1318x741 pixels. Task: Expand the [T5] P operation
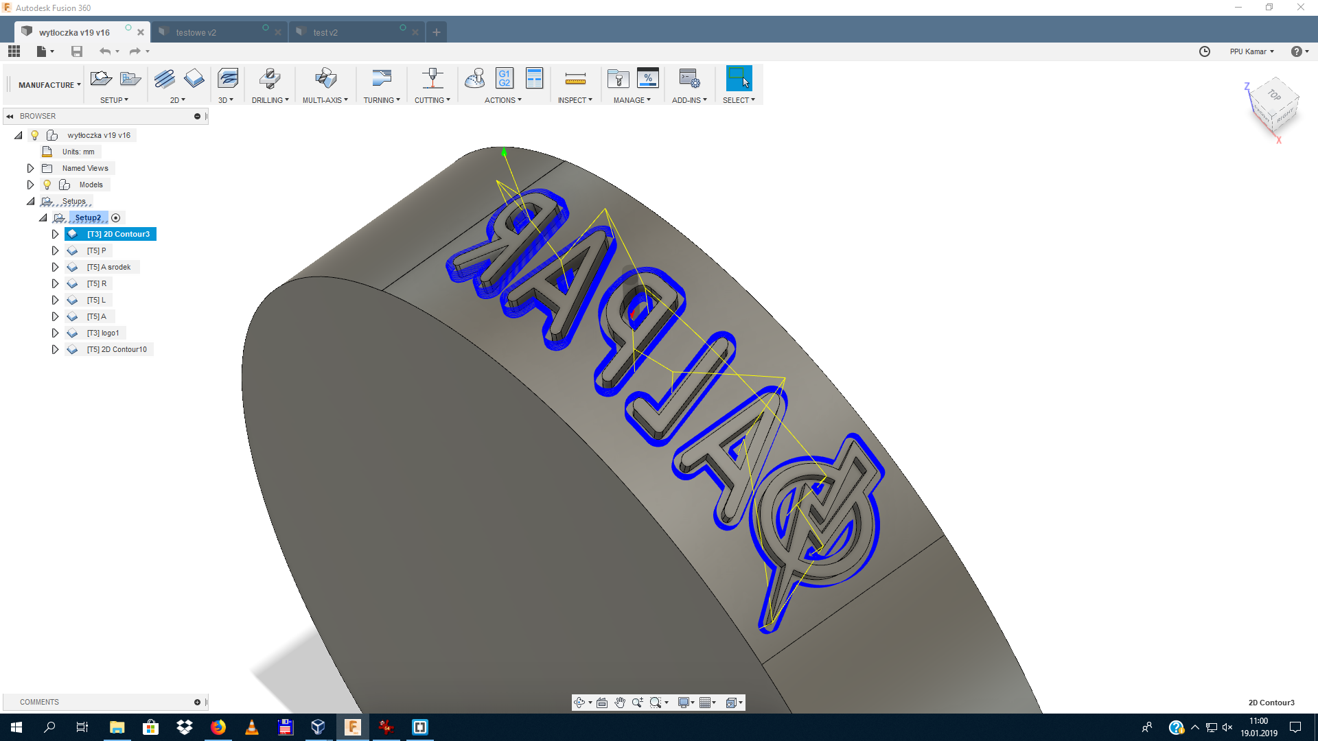coord(56,250)
